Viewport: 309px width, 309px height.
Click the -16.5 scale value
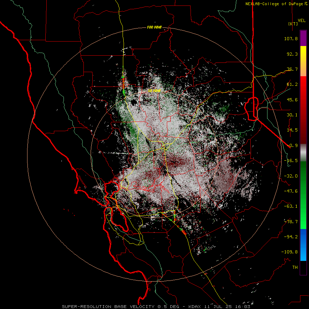pos(291,161)
